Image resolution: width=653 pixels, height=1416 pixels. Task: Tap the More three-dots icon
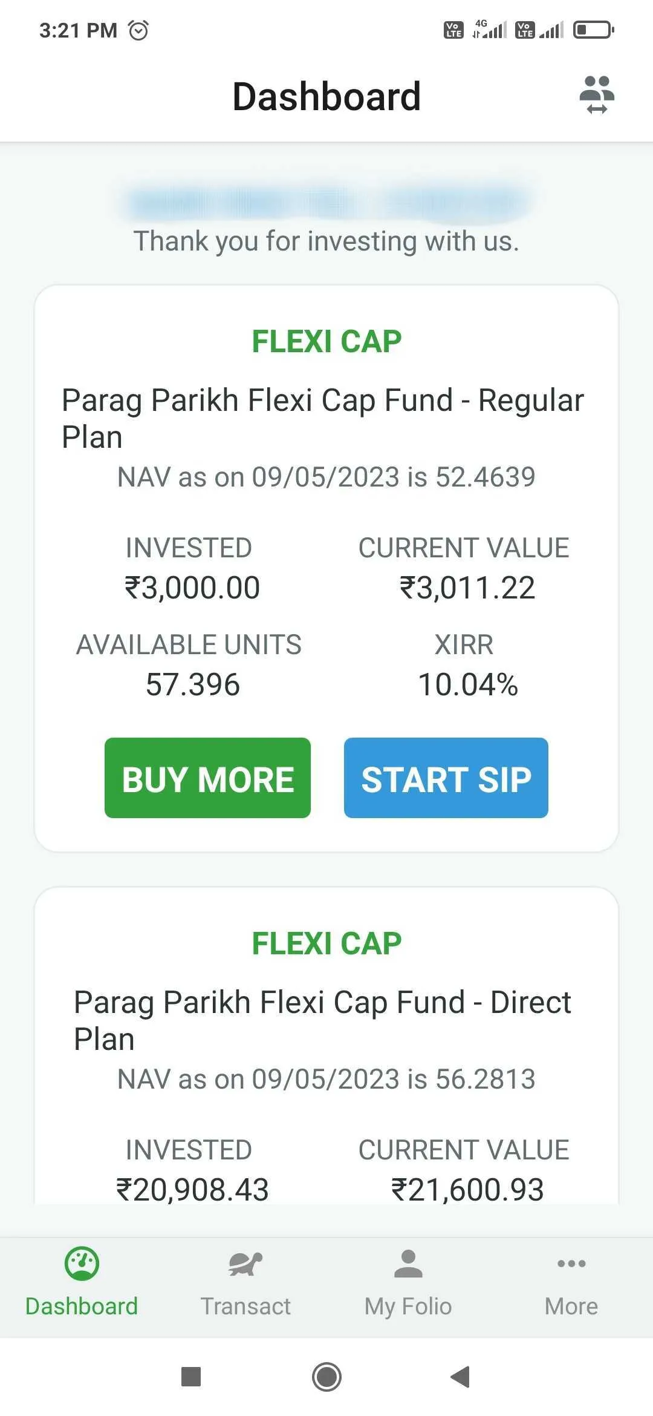coord(571,1264)
